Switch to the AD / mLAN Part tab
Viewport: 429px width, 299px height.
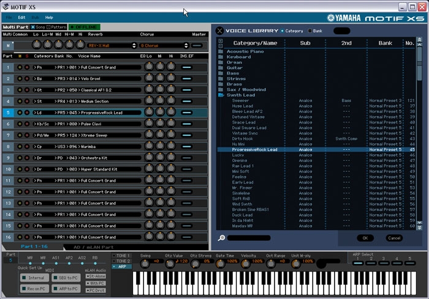click(93, 247)
